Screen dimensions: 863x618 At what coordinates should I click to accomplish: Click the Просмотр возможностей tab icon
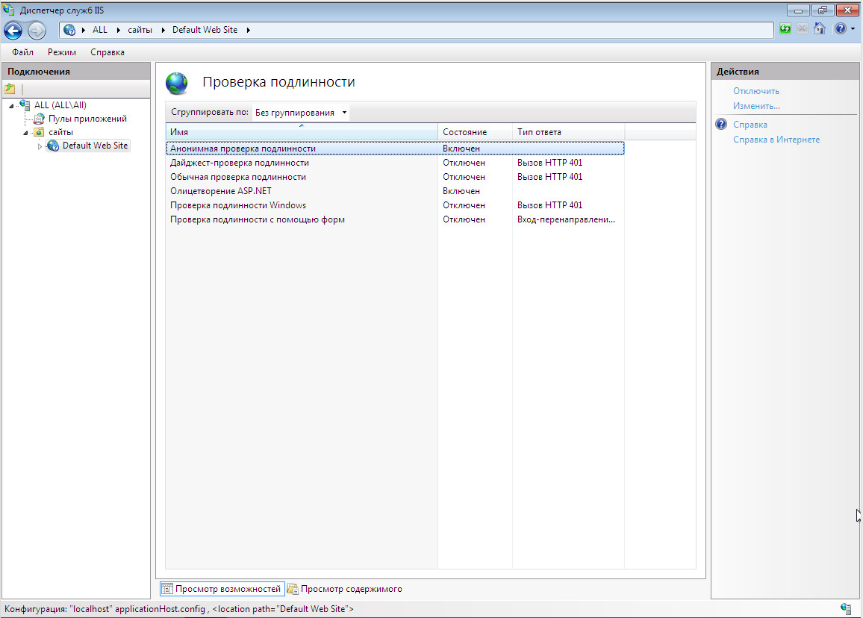pos(166,589)
